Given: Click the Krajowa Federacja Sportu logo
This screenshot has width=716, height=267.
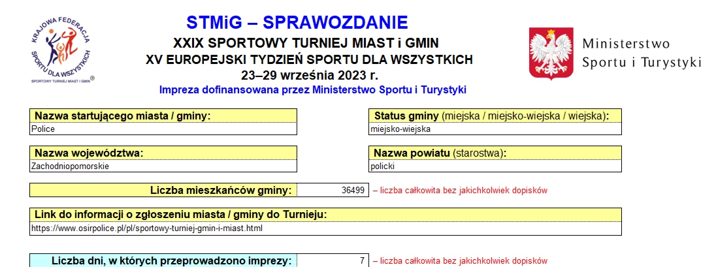Looking at the screenshot, I should point(63,50).
